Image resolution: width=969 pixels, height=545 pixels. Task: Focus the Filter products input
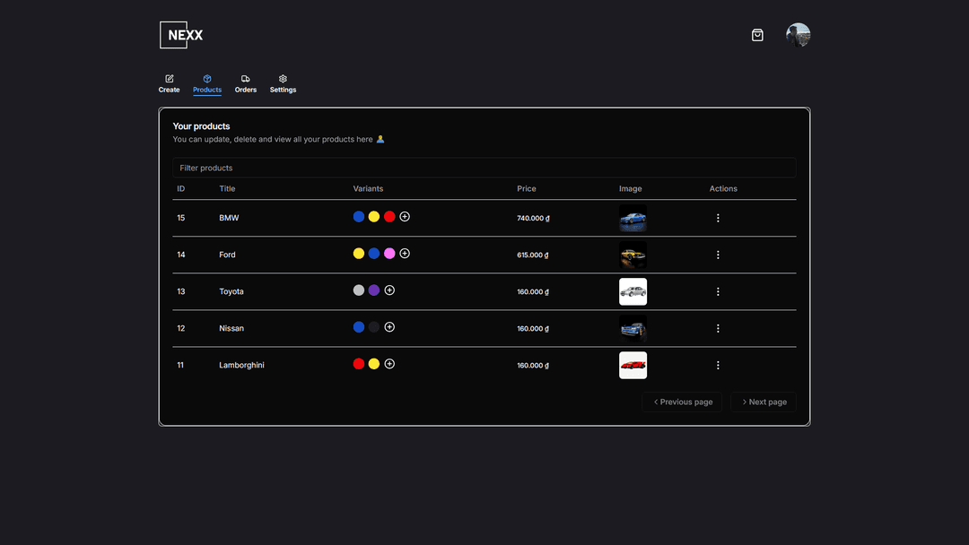[x=484, y=168]
